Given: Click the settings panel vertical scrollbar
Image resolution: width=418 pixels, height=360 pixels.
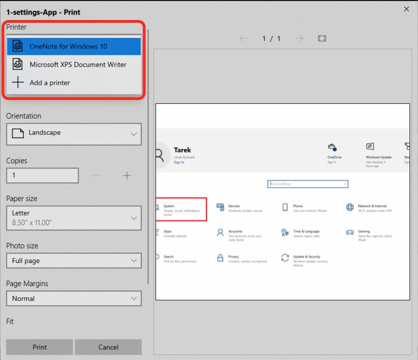Looking at the screenshot, I should [148, 157].
